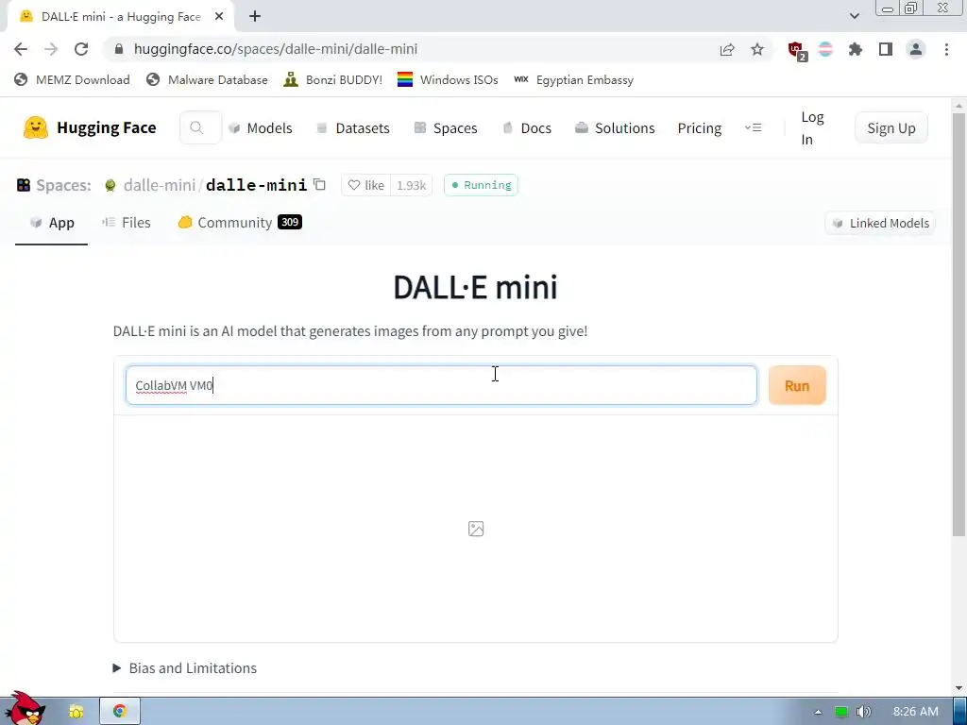Viewport: 967px width, 725px height.
Task: Show hidden system tray icons
Action: point(818,712)
